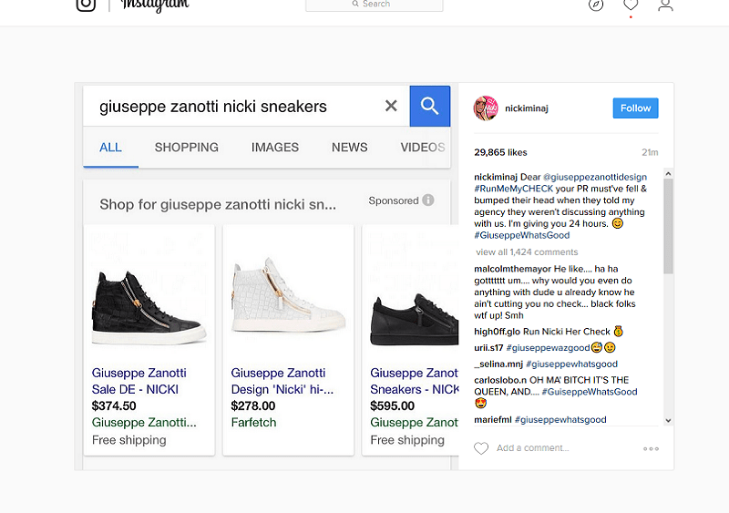Click the Farfetch seller name
The height and width of the screenshot is (513, 729).
pos(254,422)
